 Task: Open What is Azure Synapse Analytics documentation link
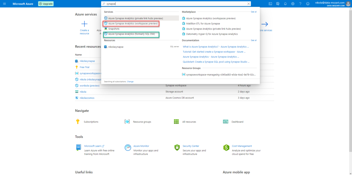click(216, 47)
